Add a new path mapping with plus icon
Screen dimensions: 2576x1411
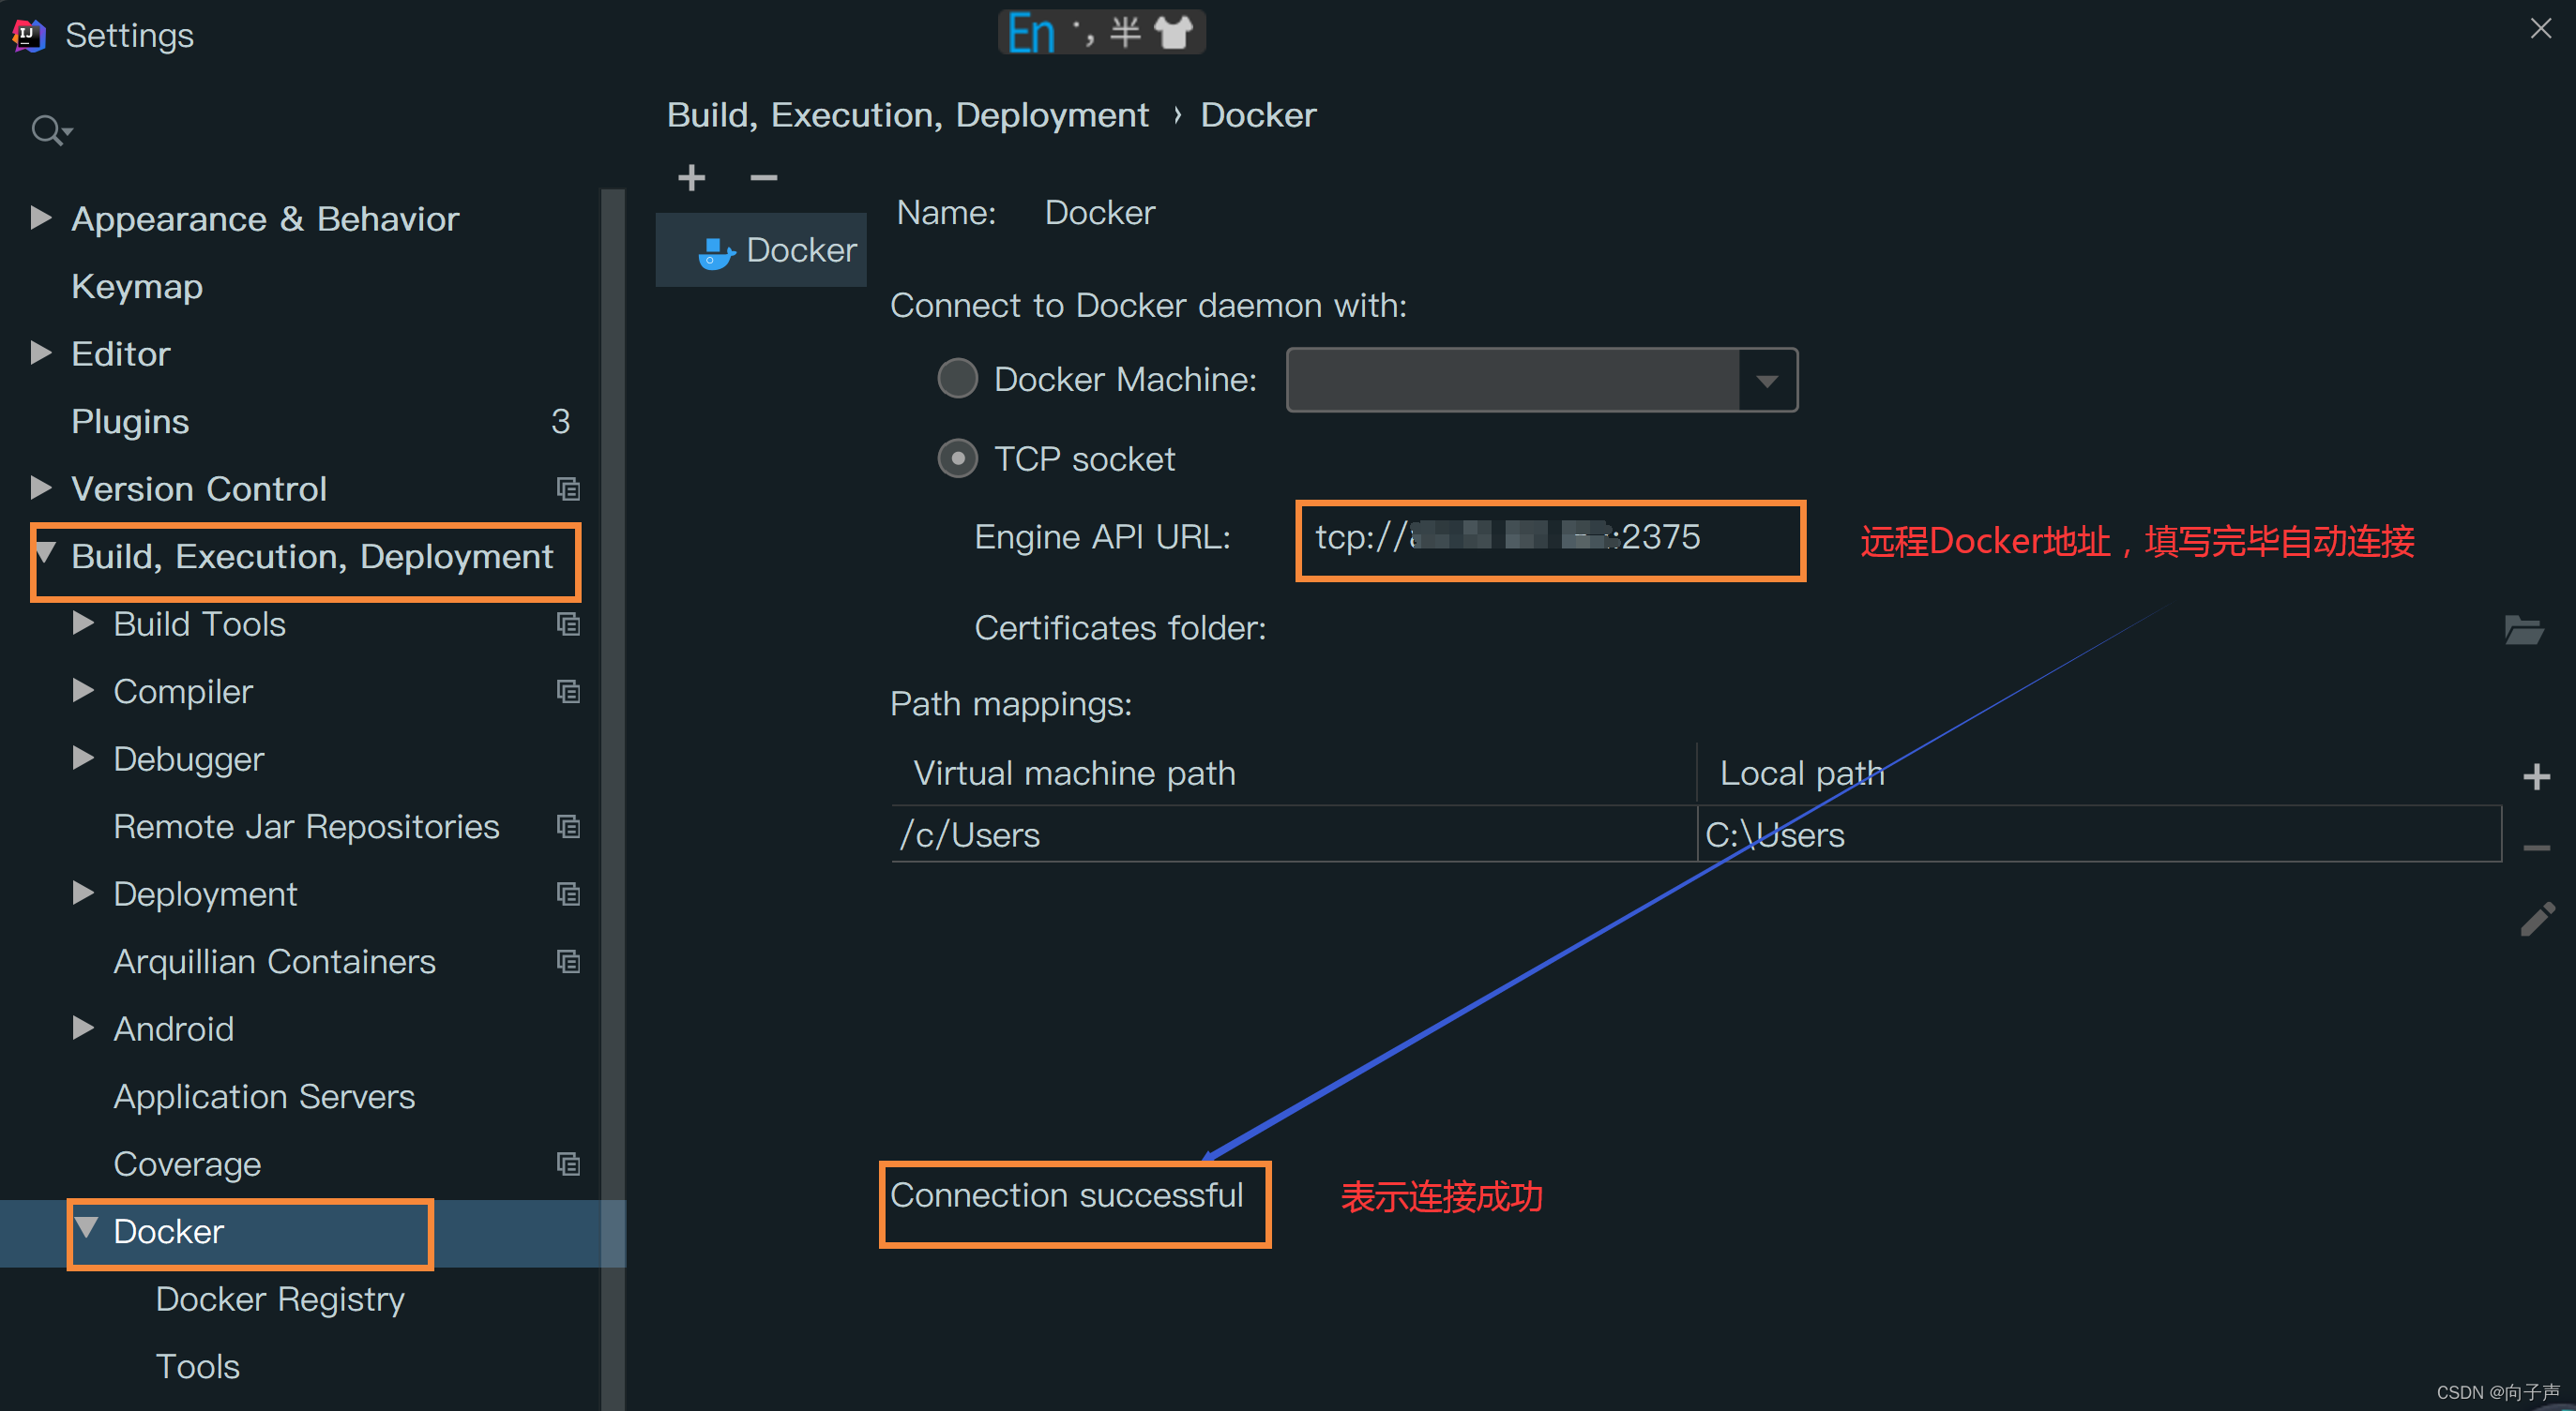2535,776
